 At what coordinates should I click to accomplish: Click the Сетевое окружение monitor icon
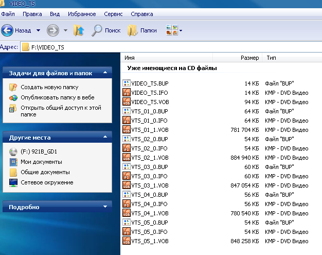click(x=13, y=182)
